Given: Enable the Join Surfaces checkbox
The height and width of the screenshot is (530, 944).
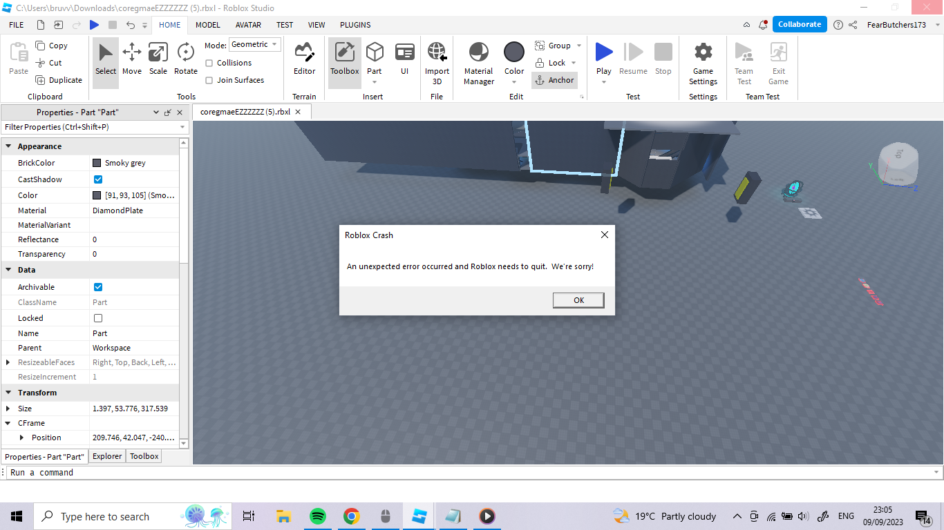Looking at the screenshot, I should point(209,80).
